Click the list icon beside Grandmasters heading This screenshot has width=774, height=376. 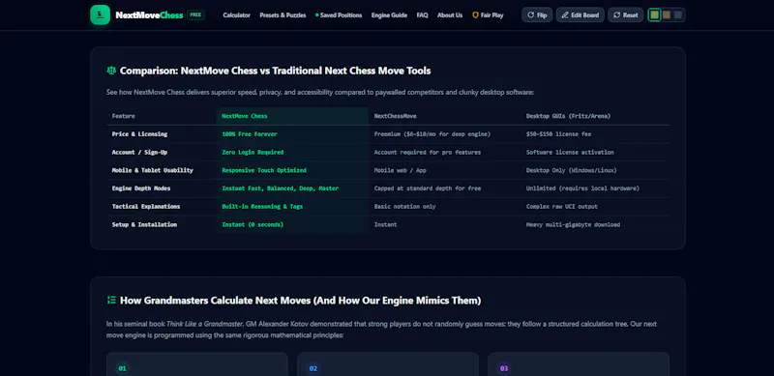tap(111, 300)
